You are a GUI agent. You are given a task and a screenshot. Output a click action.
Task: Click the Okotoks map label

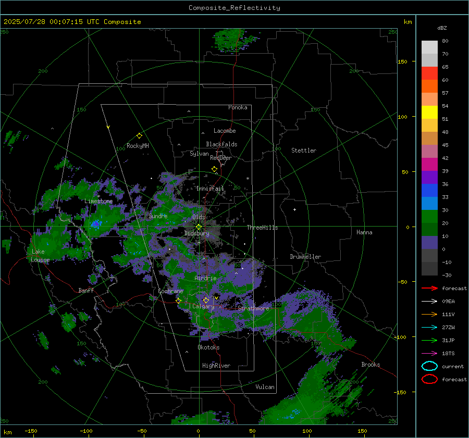[208, 347]
